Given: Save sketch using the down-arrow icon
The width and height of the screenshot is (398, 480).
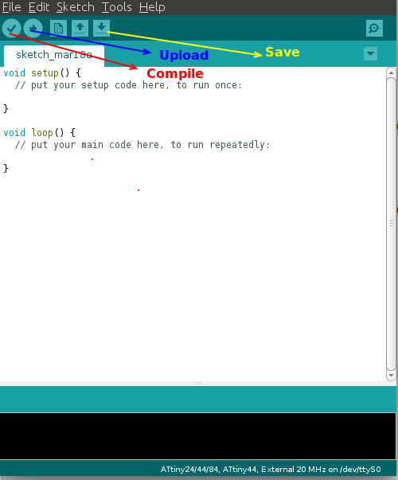Looking at the screenshot, I should click(101, 29).
